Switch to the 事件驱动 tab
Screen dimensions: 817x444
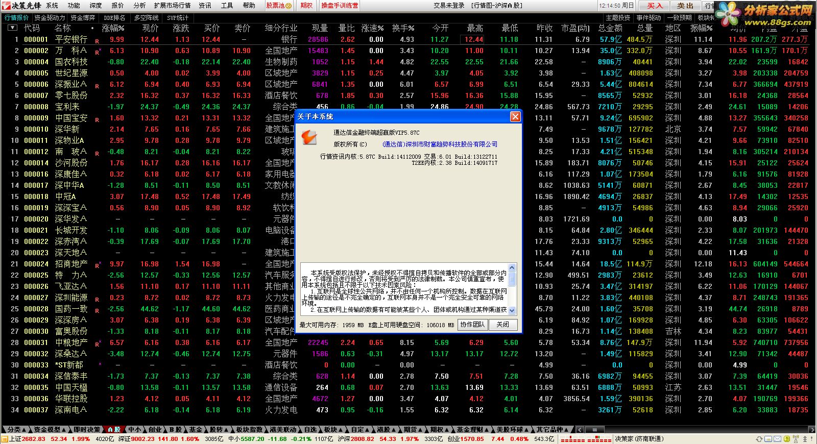649,17
